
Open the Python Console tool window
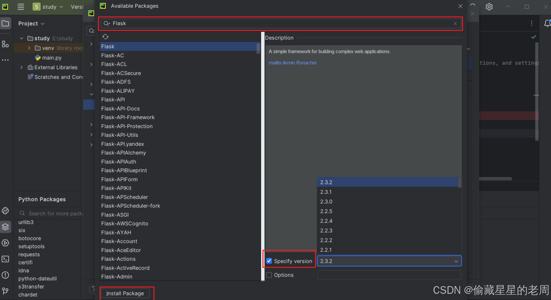click(5, 211)
